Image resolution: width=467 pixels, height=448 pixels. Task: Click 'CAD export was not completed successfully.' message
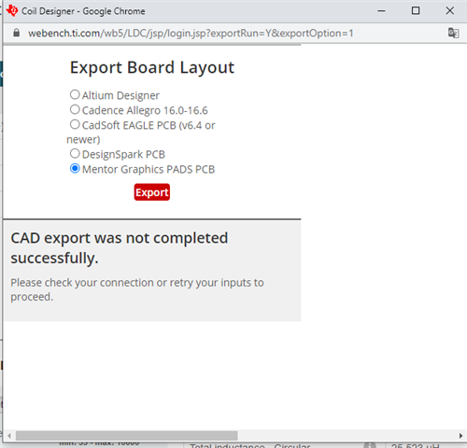point(120,248)
